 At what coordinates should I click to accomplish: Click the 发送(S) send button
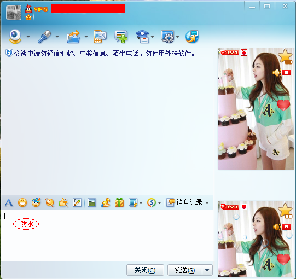pos(184,270)
